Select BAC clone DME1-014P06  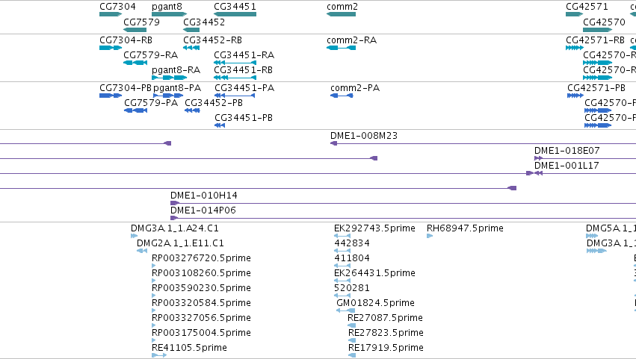(x=203, y=210)
